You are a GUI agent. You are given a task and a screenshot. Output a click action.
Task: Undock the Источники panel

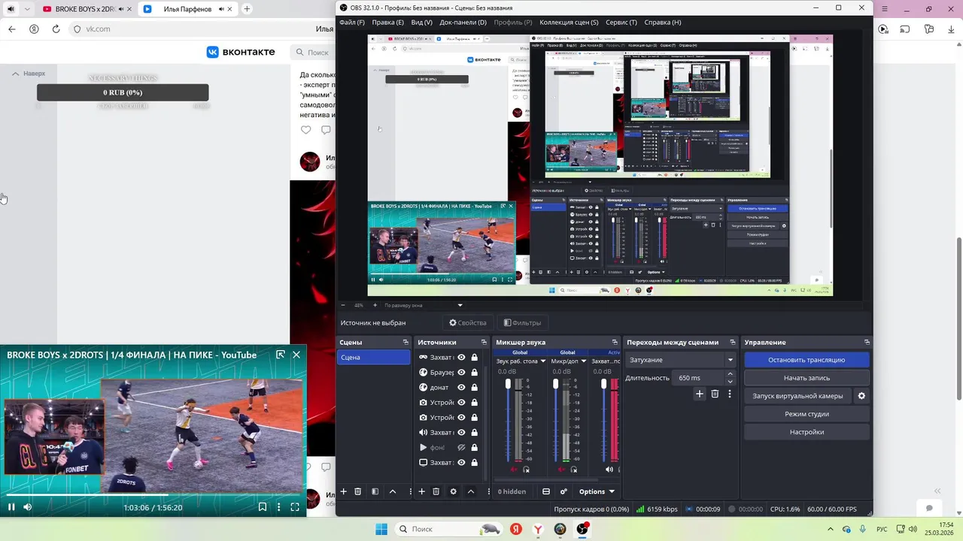[x=484, y=342]
